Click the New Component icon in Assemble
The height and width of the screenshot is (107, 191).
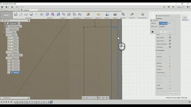point(74,14)
